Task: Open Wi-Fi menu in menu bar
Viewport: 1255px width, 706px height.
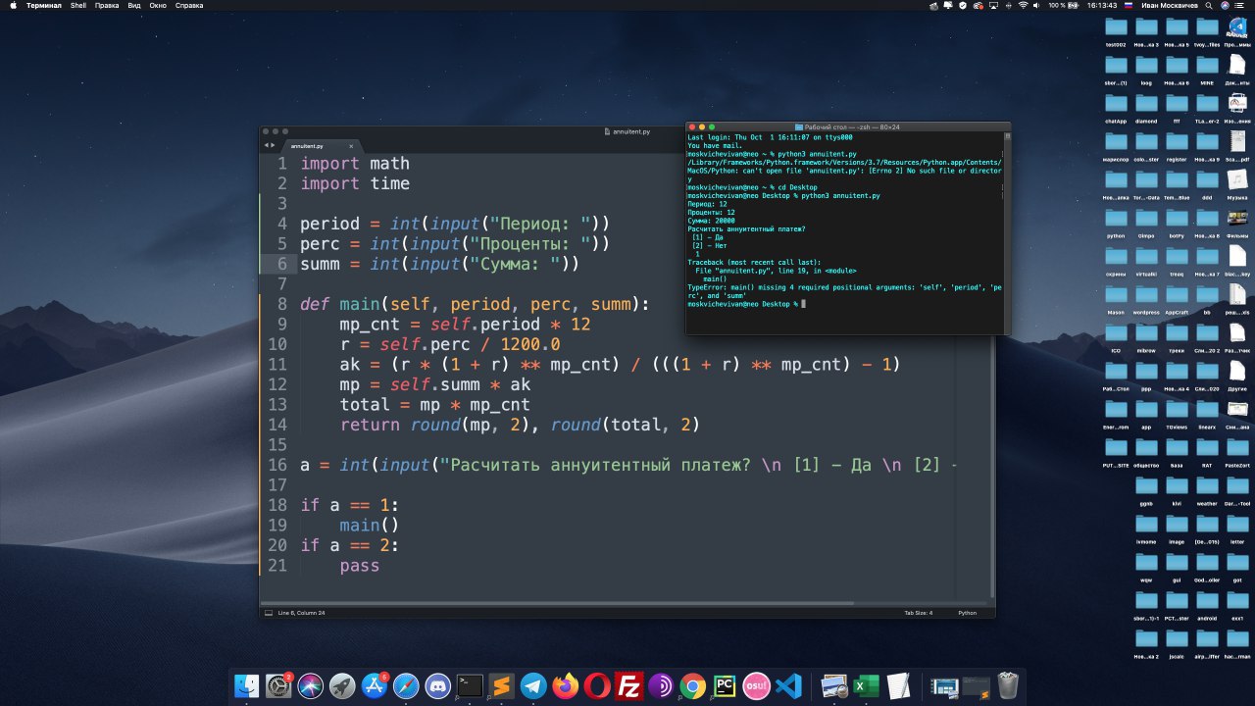Action: tap(1024, 5)
